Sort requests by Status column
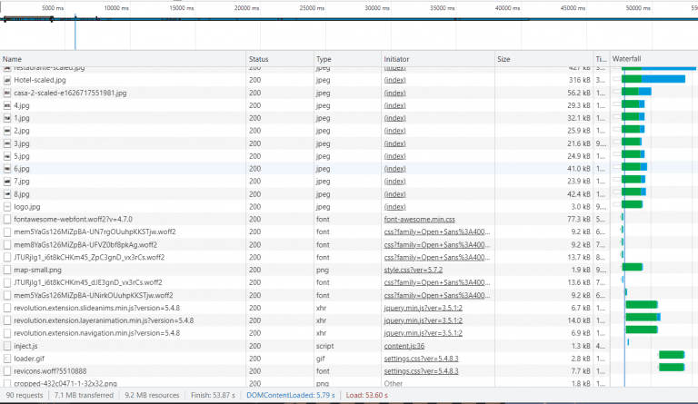The width and height of the screenshot is (698, 404). [x=280, y=59]
